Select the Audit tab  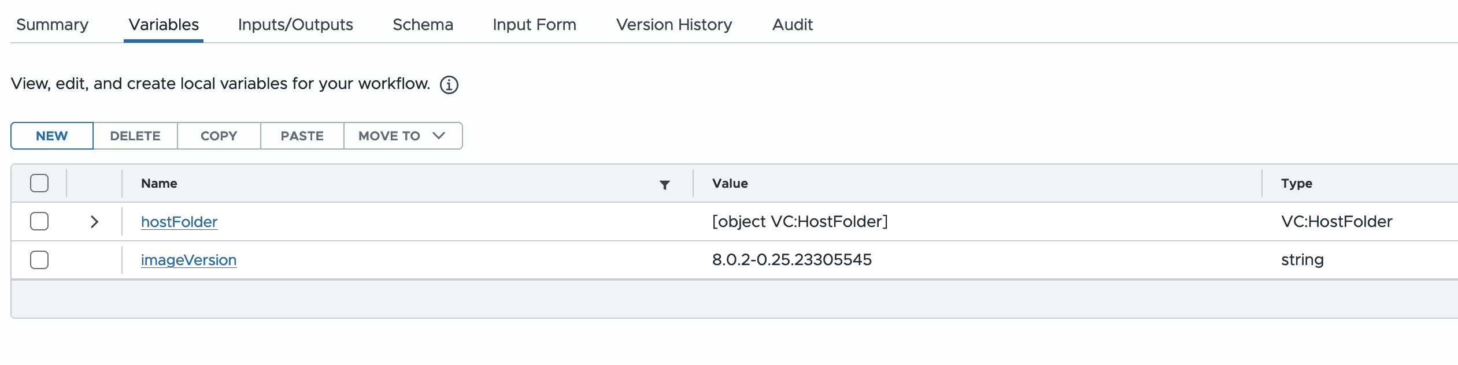[x=793, y=25]
